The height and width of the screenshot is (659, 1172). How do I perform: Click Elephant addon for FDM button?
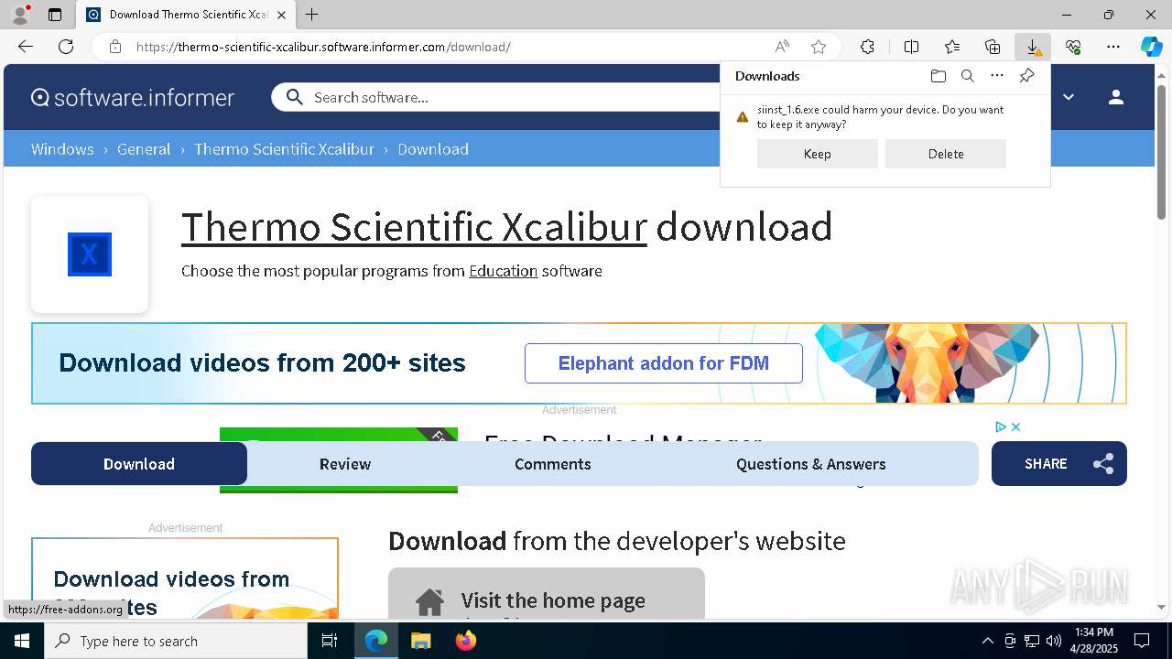[664, 363]
